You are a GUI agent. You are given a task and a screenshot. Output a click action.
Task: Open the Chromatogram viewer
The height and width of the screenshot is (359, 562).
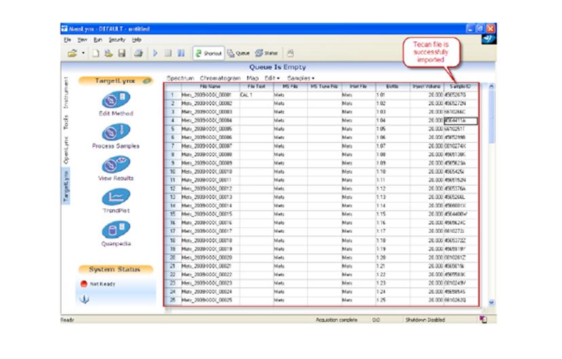point(220,78)
